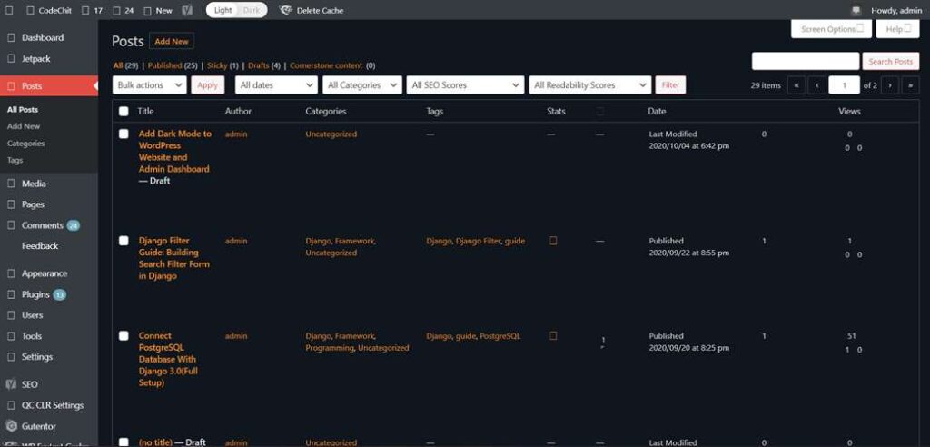
Task: Open the Plugins sidebar icon
Action: tap(10, 295)
